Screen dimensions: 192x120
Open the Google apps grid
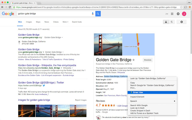pos(172,14)
